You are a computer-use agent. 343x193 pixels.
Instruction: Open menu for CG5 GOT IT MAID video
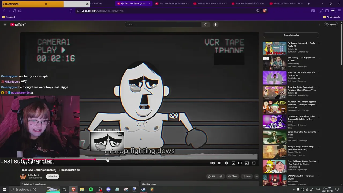tap(319, 117)
